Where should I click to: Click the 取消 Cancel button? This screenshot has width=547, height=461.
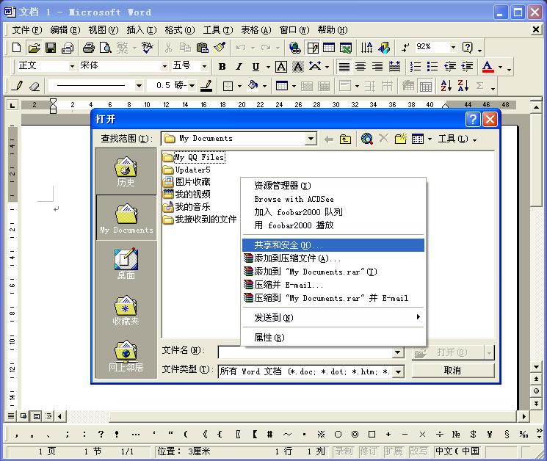453,371
